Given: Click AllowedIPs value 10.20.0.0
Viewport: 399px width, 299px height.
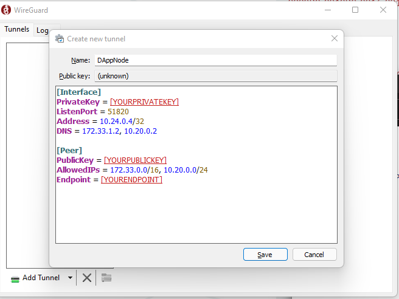Looking at the screenshot, I should (180, 170).
